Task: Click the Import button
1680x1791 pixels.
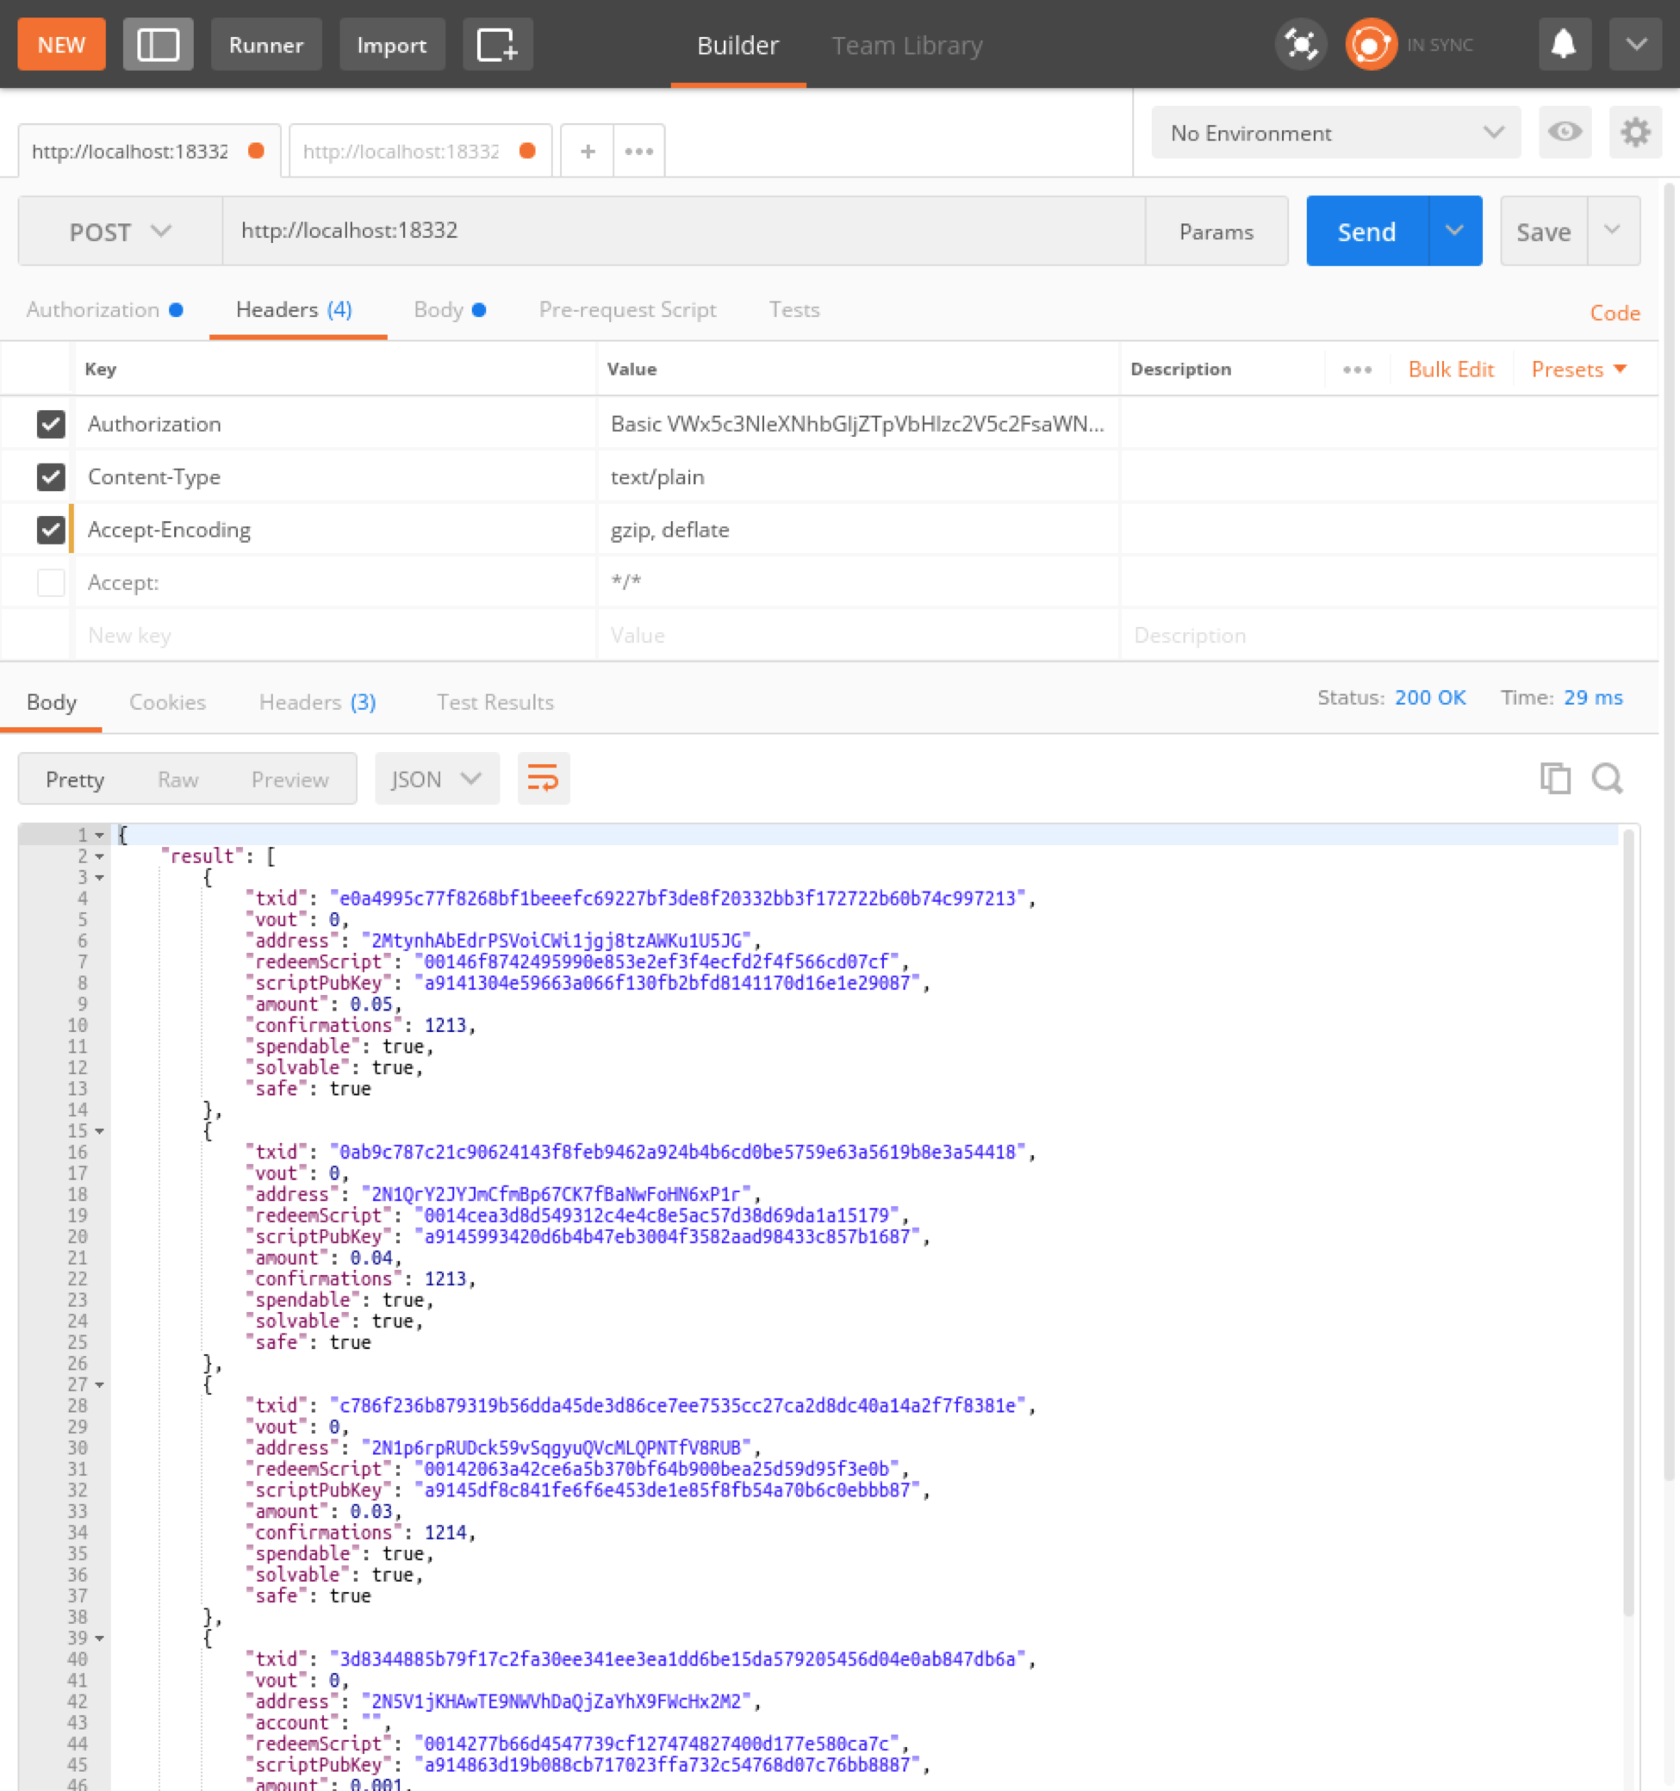Action: click(391, 44)
